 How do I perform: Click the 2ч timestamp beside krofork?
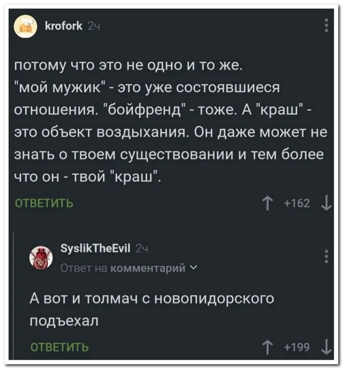click(x=94, y=25)
